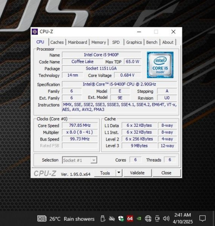Image resolution: width=215 pixels, height=226 pixels.
Task: Click the Threads count value 6
Action: (170, 159)
